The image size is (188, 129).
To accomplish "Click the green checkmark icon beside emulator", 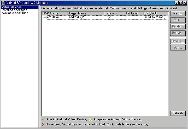I will click(x=45, y=17).
